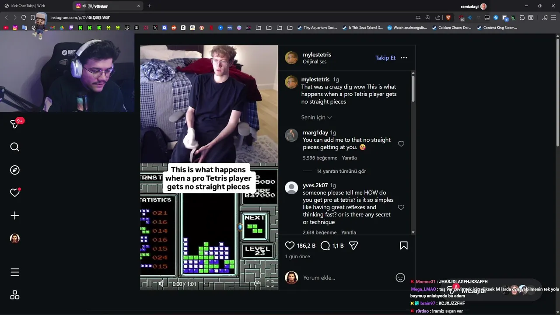
Task: Click the 'Takip Et' follow button
Action: click(385, 58)
